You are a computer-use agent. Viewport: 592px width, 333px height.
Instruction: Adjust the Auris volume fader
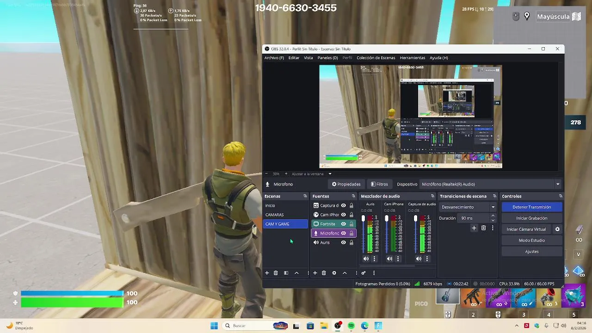[363, 219]
